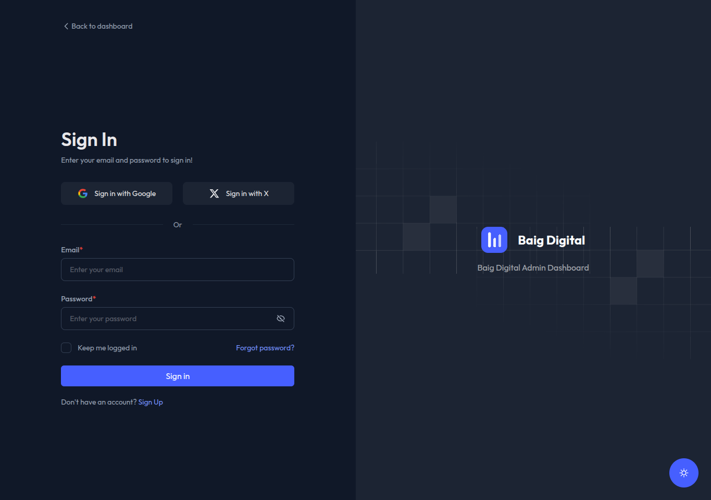Click the Email field label
Screen dimensions: 711x500
pos(72,250)
